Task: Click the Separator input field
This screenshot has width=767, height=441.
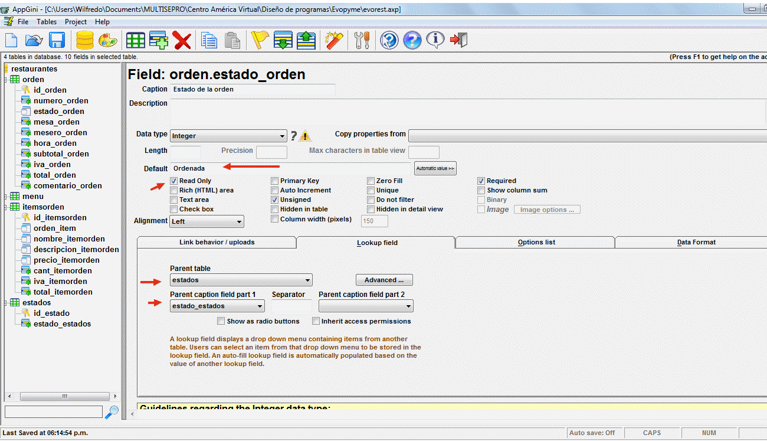Action: tap(290, 306)
